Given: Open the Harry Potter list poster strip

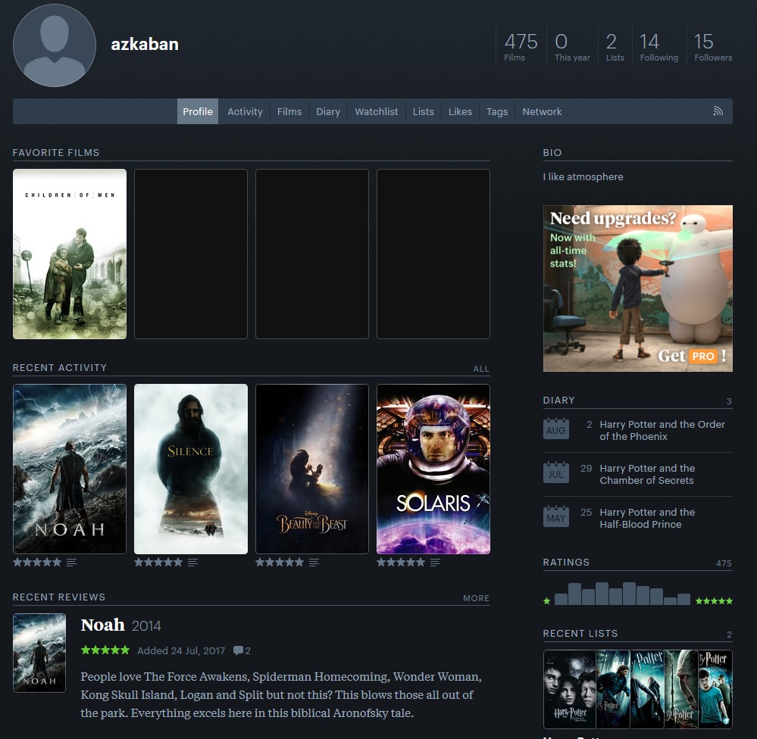Looking at the screenshot, I should (x=638, y=689).
